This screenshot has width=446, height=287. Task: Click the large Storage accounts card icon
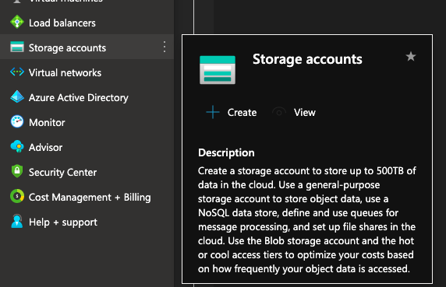[x=218, y=70]
